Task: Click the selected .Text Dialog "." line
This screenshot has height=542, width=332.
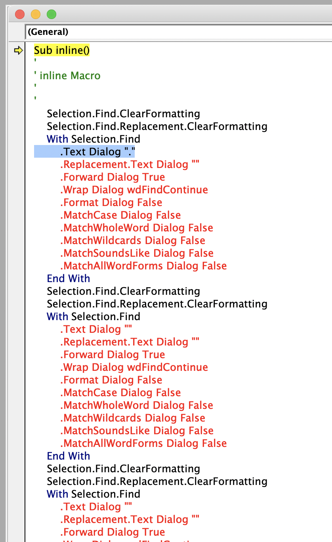Action: click(x=97, y=151)
